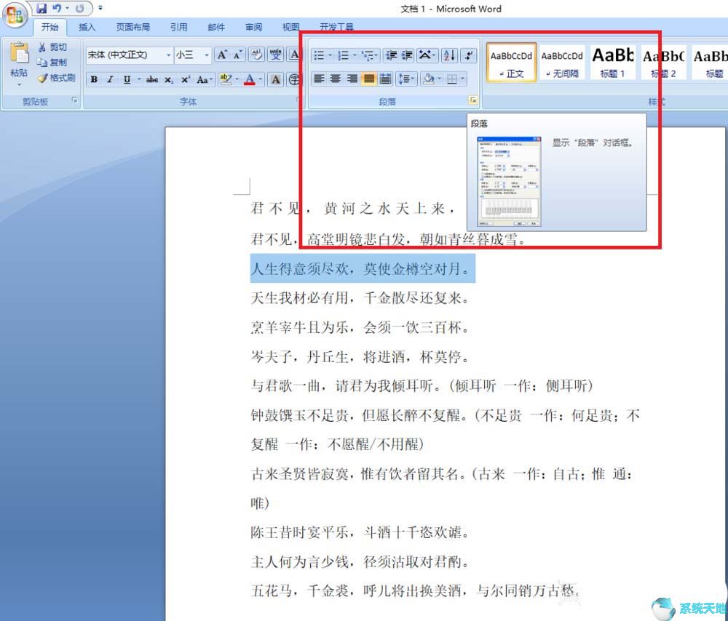Toggle strikethrough formatting
This screenshot has height=621, width=728.
[152, 79]
